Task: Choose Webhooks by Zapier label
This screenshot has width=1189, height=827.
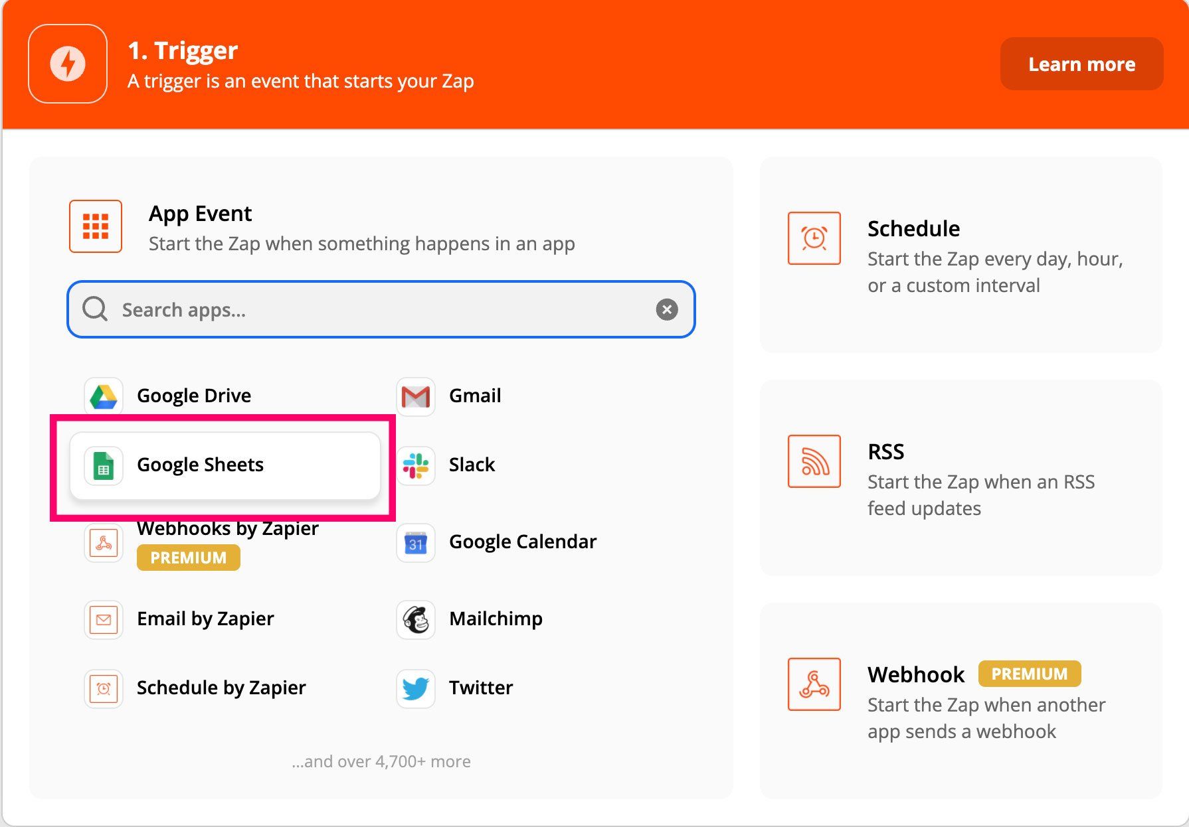Action: (x=228, y=528)
